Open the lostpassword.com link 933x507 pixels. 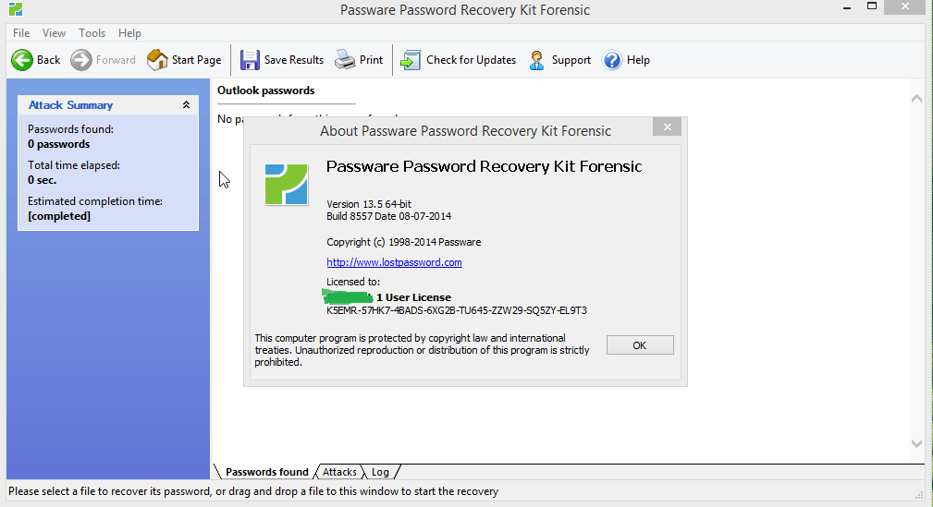(x=394, y=262)
